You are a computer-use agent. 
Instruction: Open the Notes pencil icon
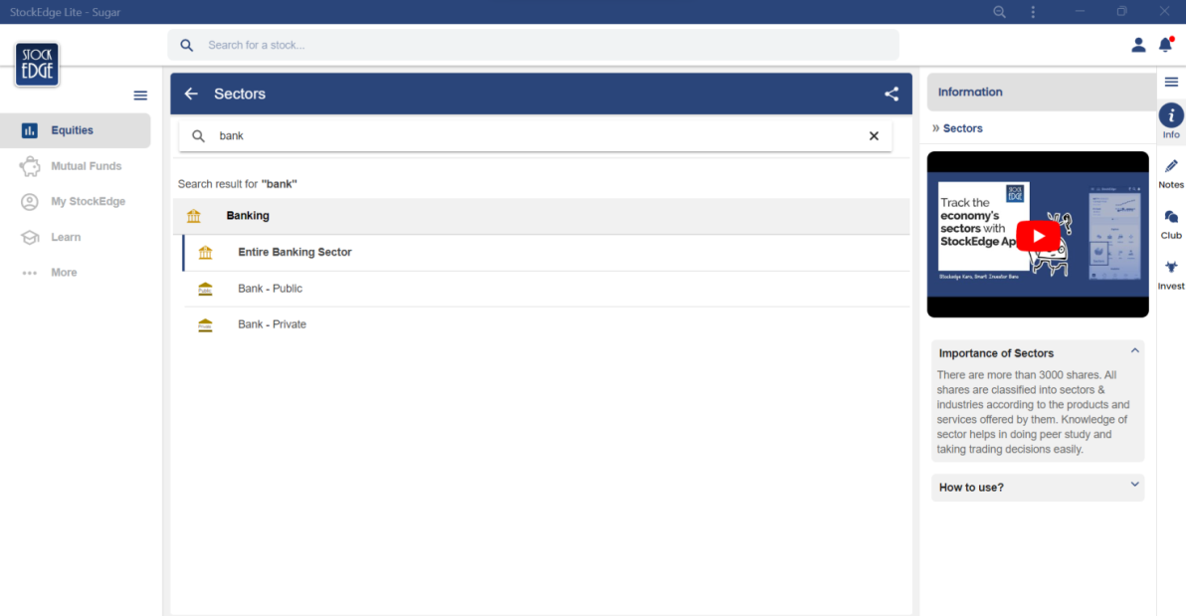1171,166
